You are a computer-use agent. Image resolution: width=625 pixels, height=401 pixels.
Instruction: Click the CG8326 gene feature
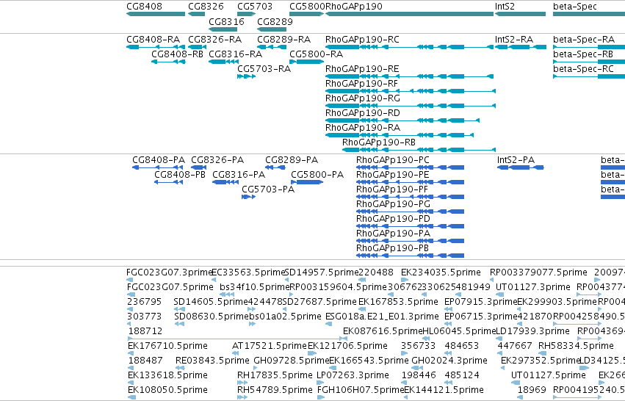pos(197,14)
